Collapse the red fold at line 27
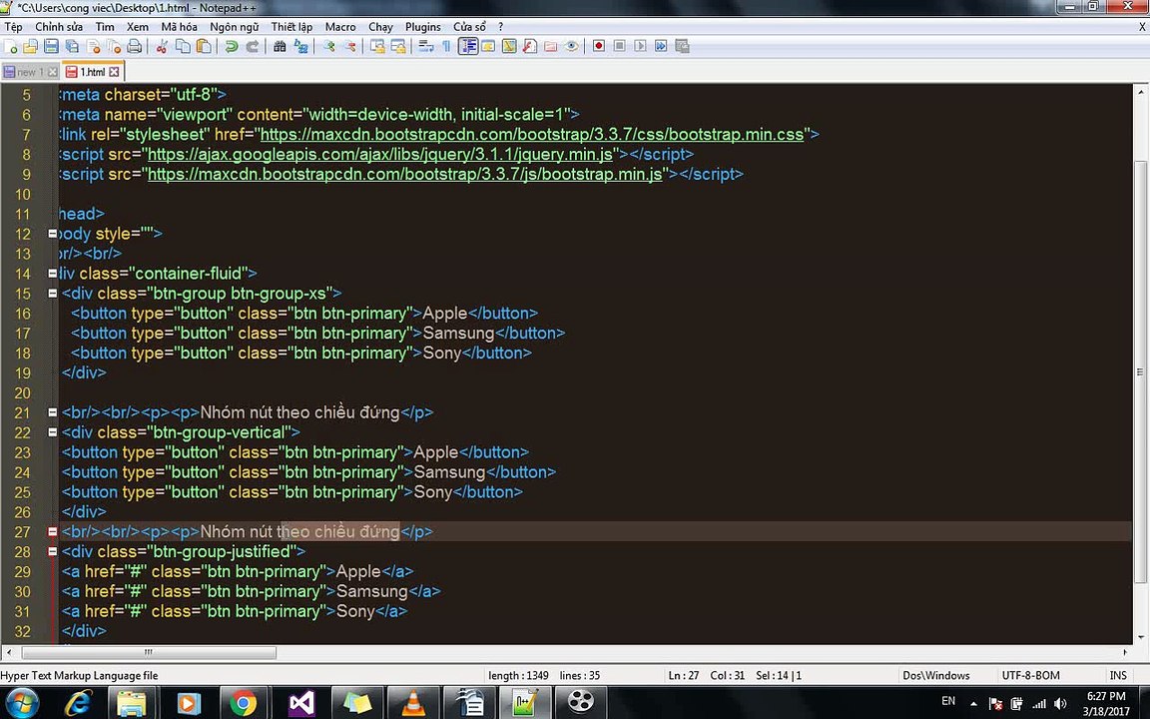Viewport: 1150px width, 719px height. pos(52,531)
